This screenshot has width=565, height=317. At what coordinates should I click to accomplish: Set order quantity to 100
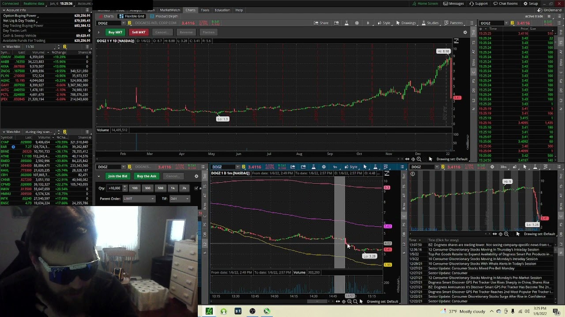[135, 188]
